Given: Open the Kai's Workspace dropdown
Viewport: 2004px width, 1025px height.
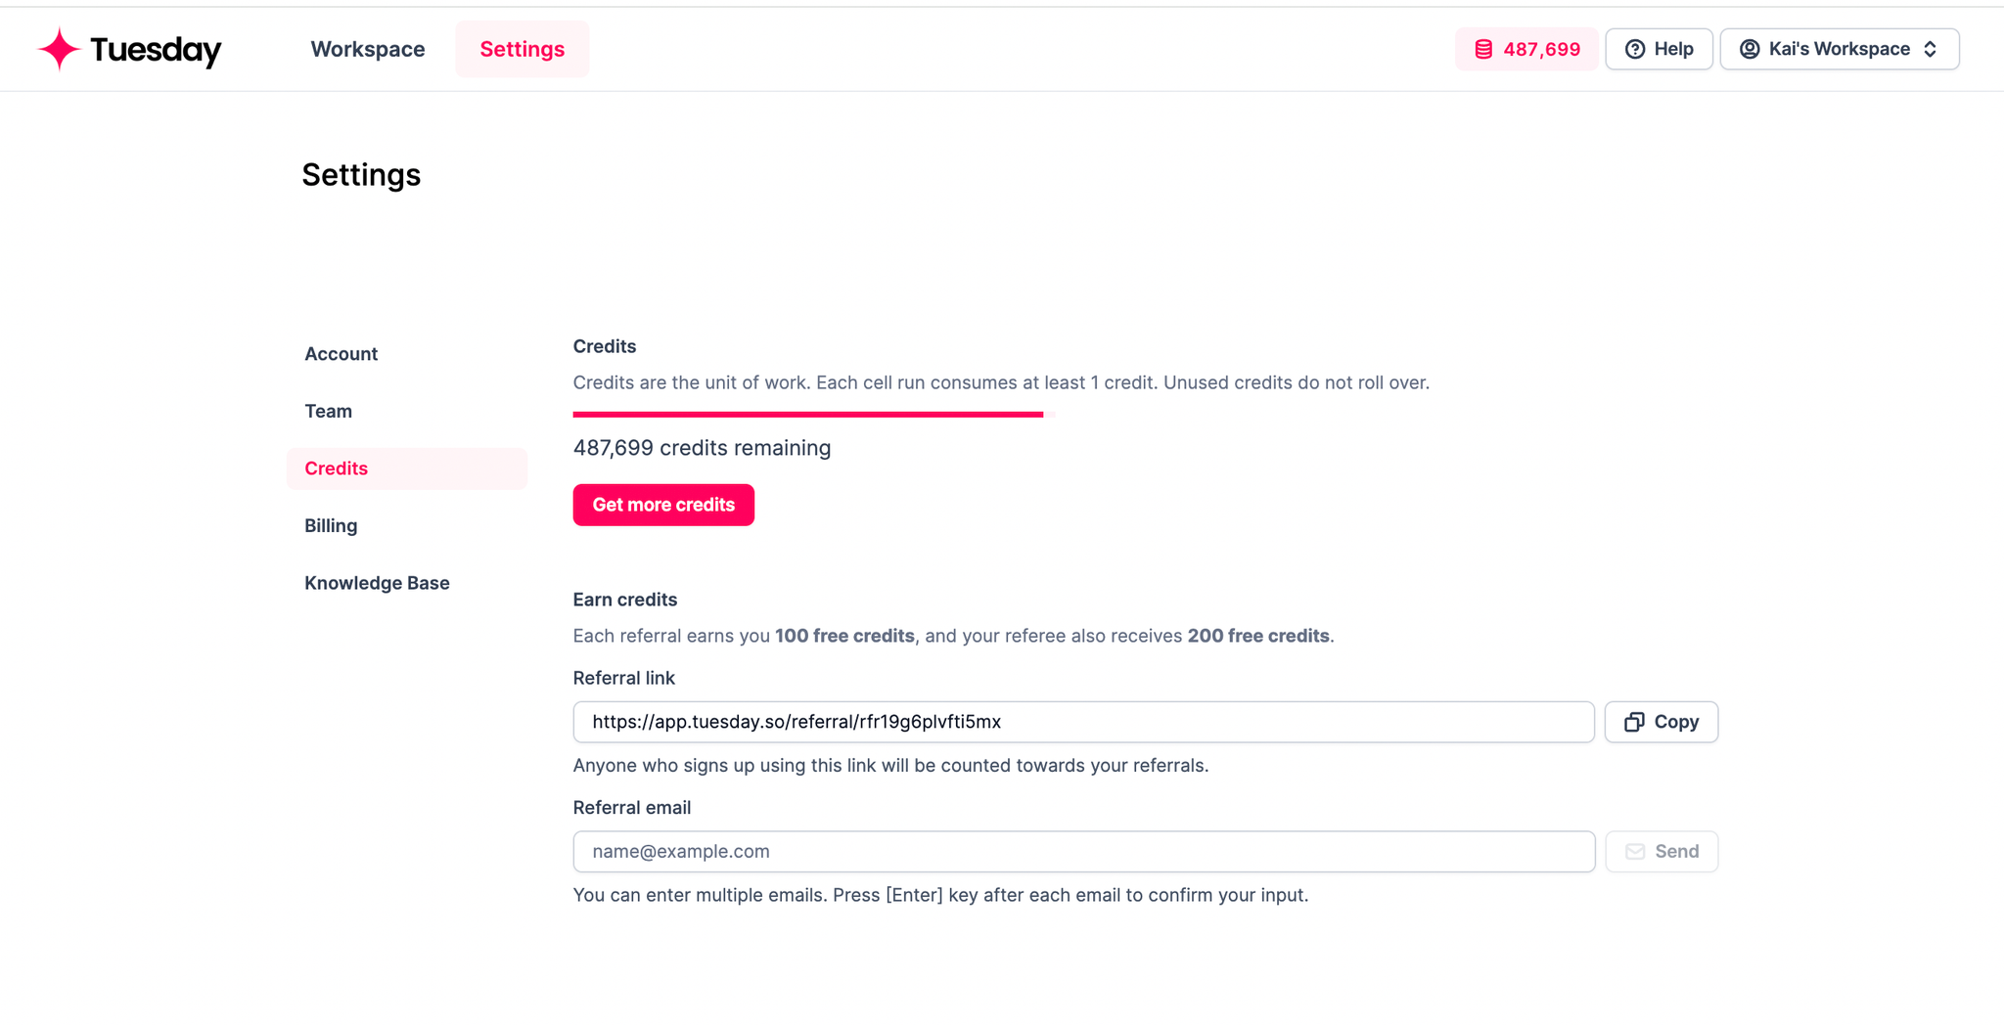Looking at the screenshot, I should pyautogui.click(x=1840, y=49).
